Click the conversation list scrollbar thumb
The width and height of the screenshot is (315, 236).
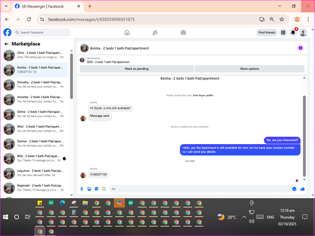(x=71, y=76)
